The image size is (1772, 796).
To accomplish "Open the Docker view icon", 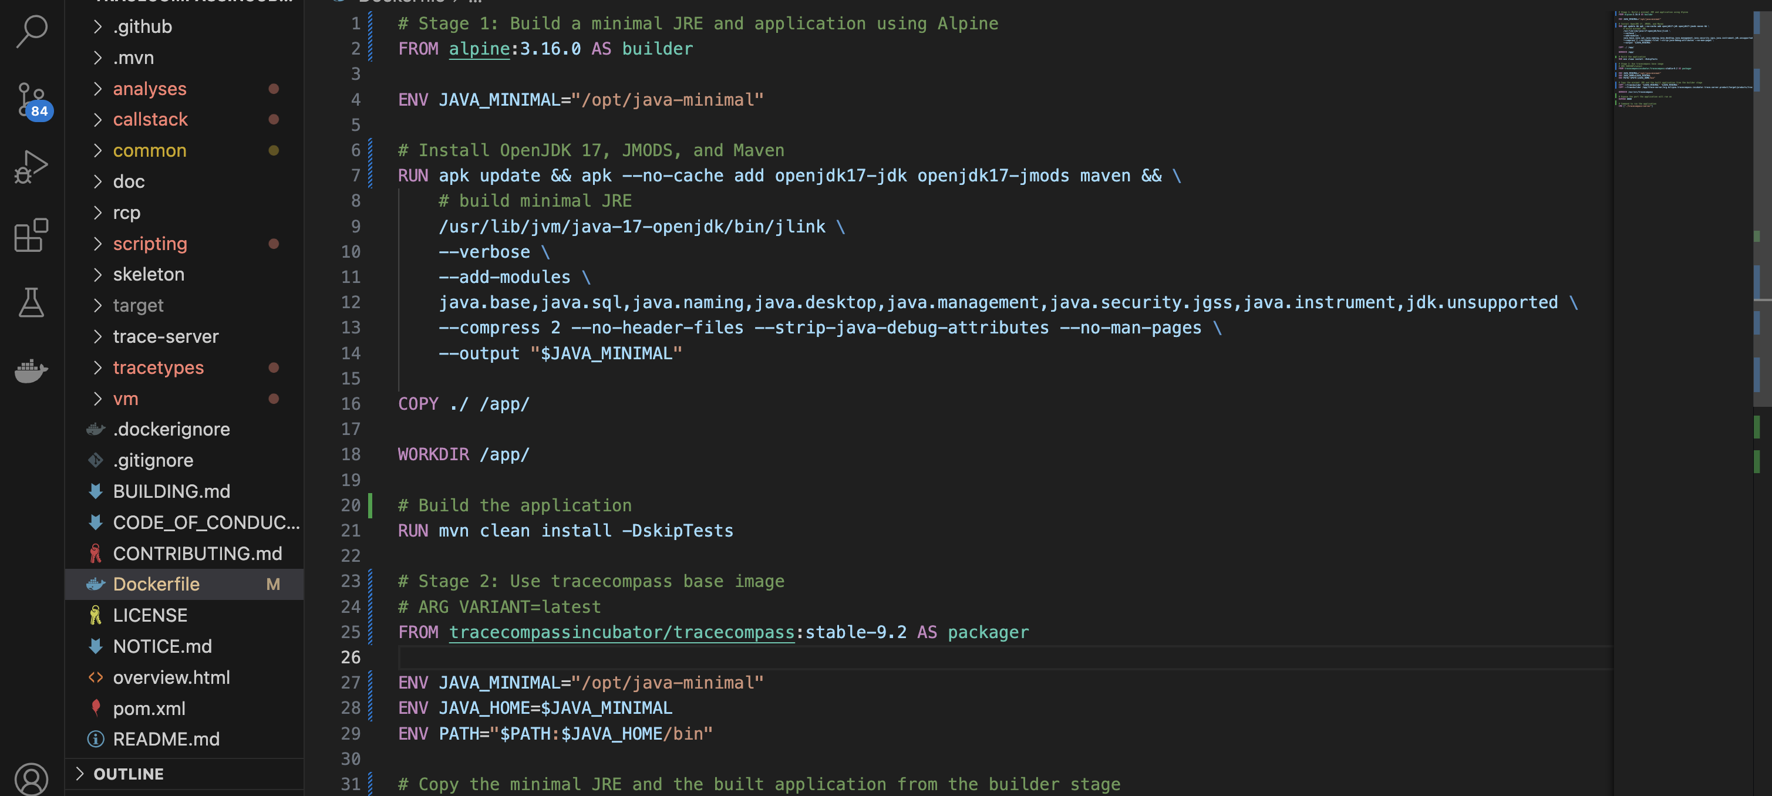I will tap(32, 371).
